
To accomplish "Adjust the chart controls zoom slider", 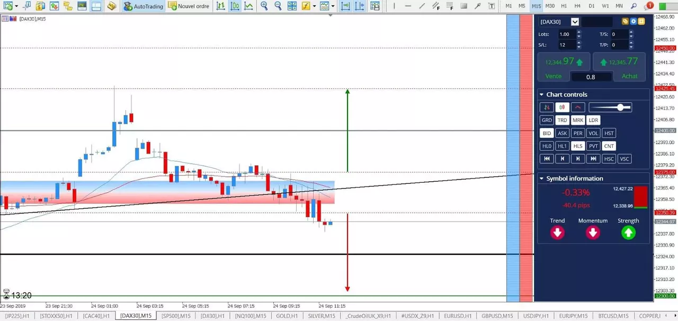I will [x=610, y=107].
